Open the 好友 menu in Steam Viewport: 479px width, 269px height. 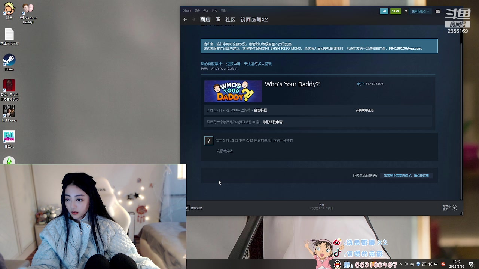click(x=206, y=10)
